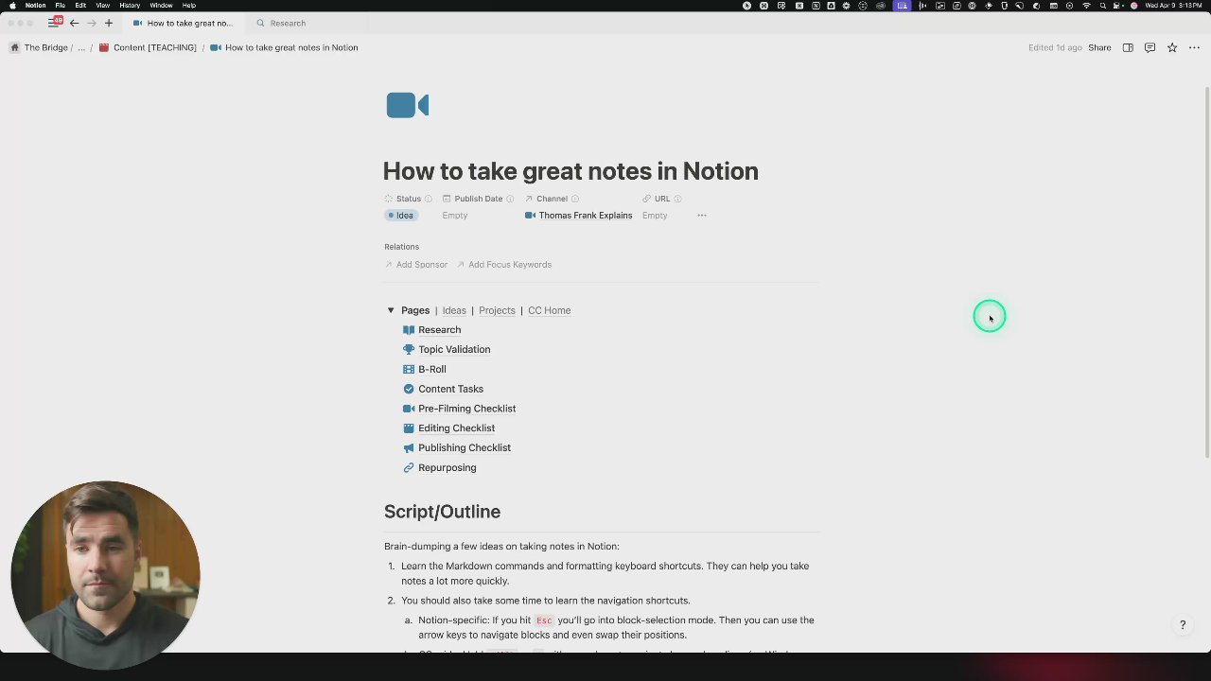Viewport: 1211px width, 681px height.
Task: Click the Esc inline code text
Action: pos(544,620)
